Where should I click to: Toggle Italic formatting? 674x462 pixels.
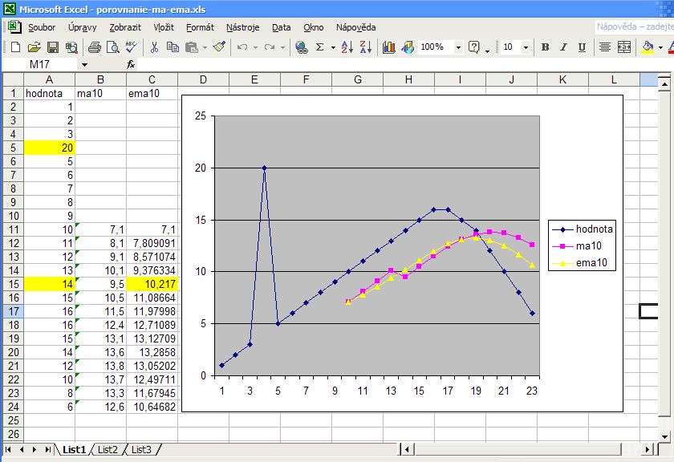[x=563, y=47]
